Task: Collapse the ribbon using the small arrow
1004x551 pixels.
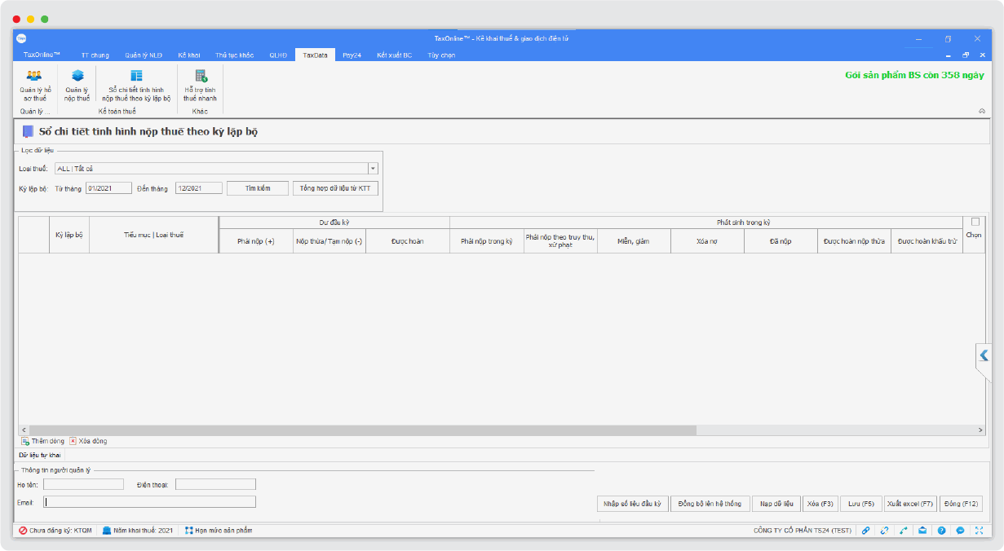Action: (x=981, y=111)
